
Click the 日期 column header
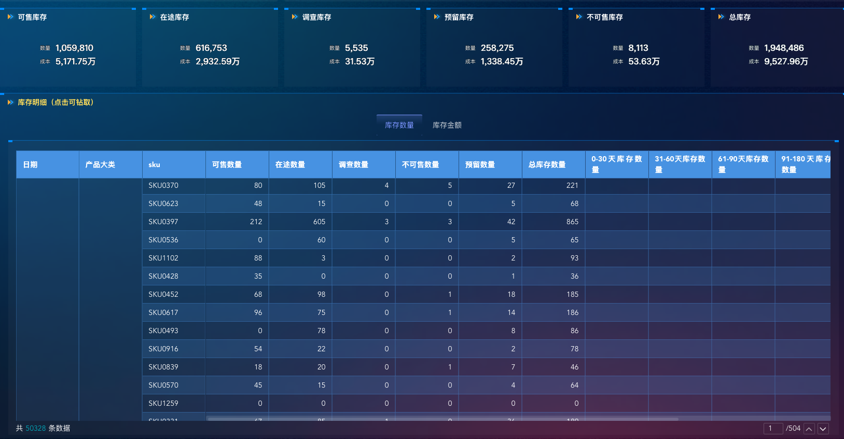[30, 164]
